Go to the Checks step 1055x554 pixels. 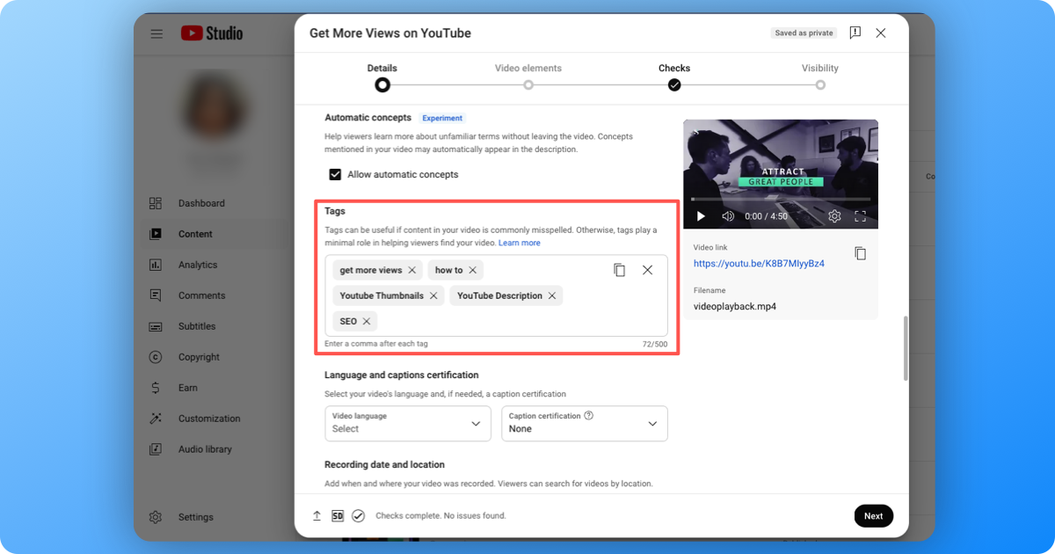coord(674,77)
